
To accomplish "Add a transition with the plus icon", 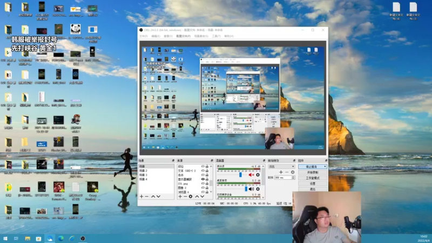I will [281, 172].
